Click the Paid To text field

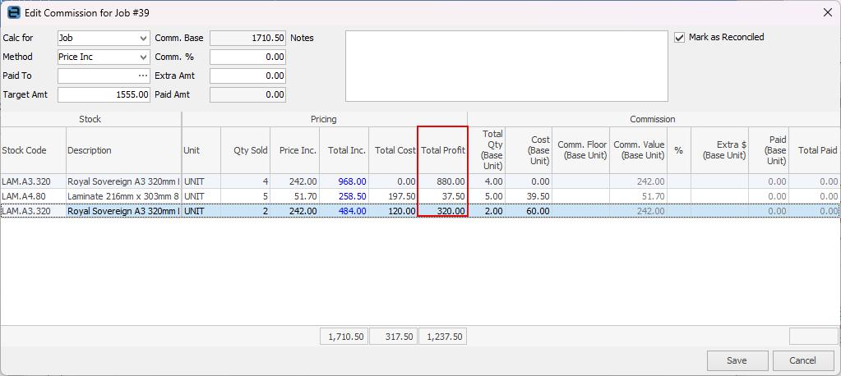tap(97, 76)
